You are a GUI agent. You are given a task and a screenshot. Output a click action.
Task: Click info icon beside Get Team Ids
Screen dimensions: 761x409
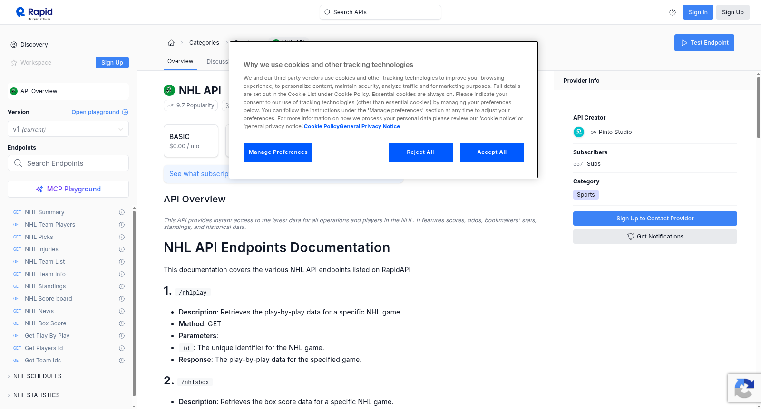(122, 361)
